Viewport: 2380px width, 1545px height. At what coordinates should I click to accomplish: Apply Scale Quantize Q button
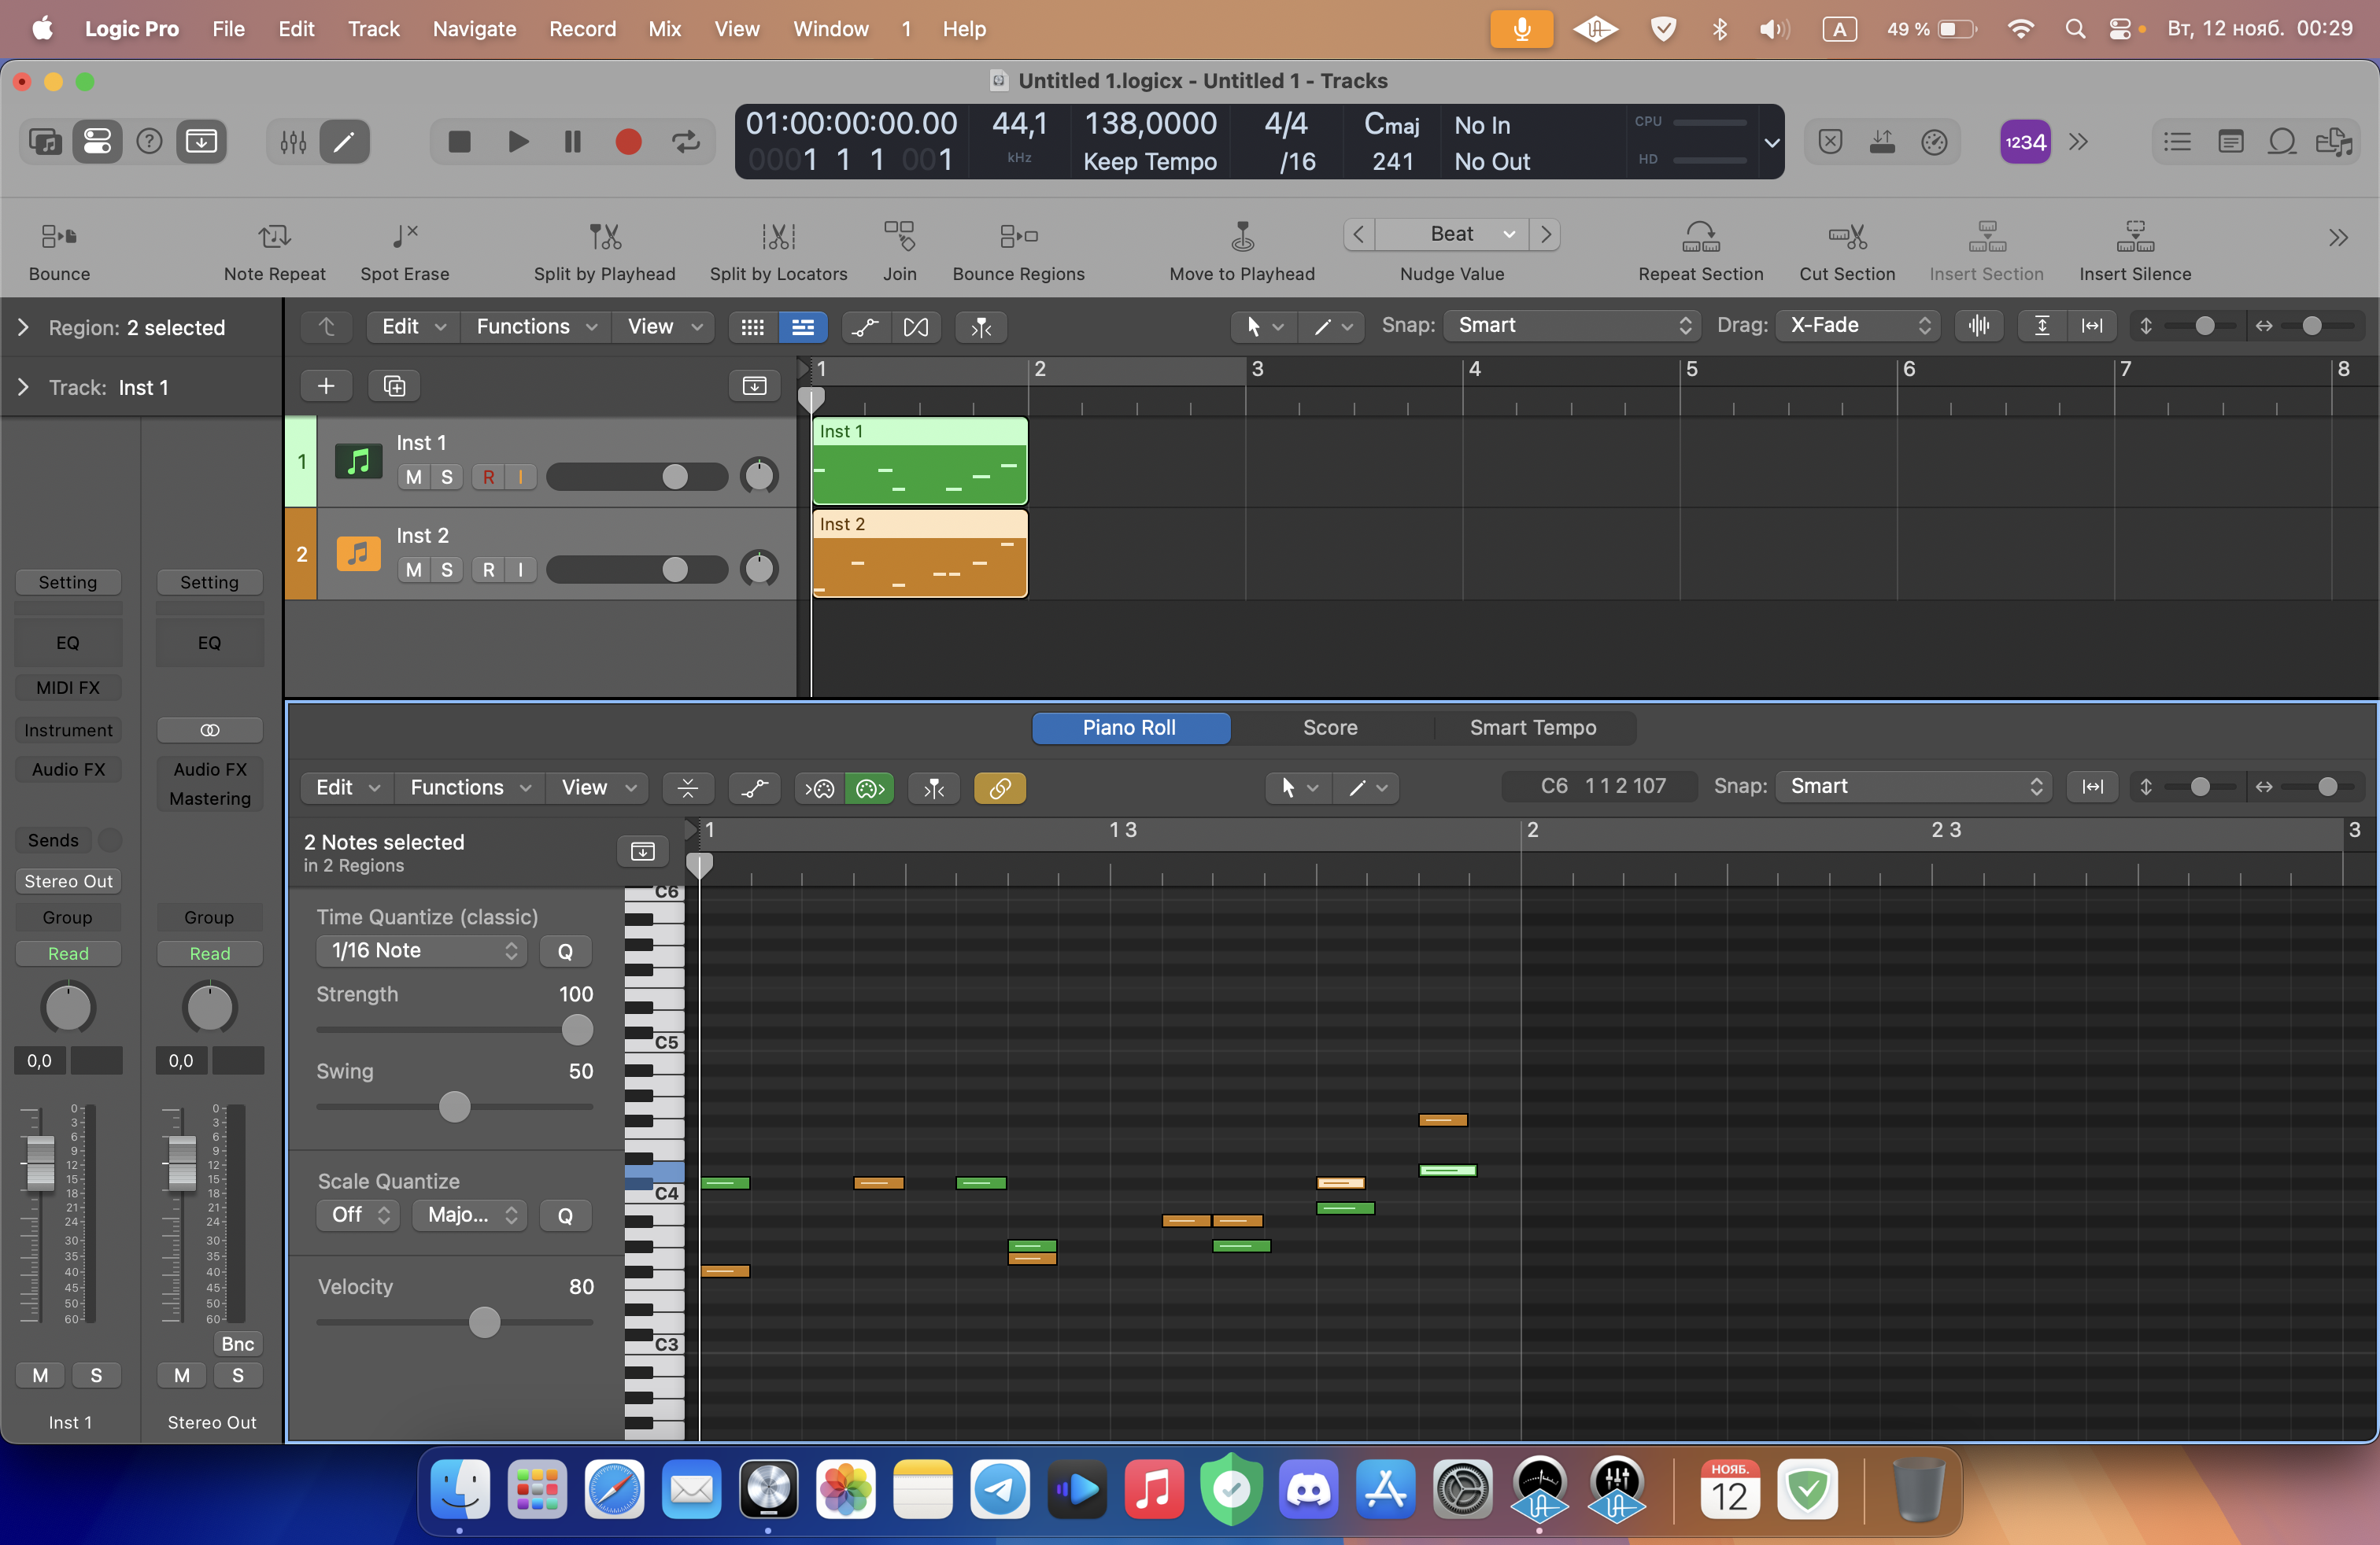566,1214
